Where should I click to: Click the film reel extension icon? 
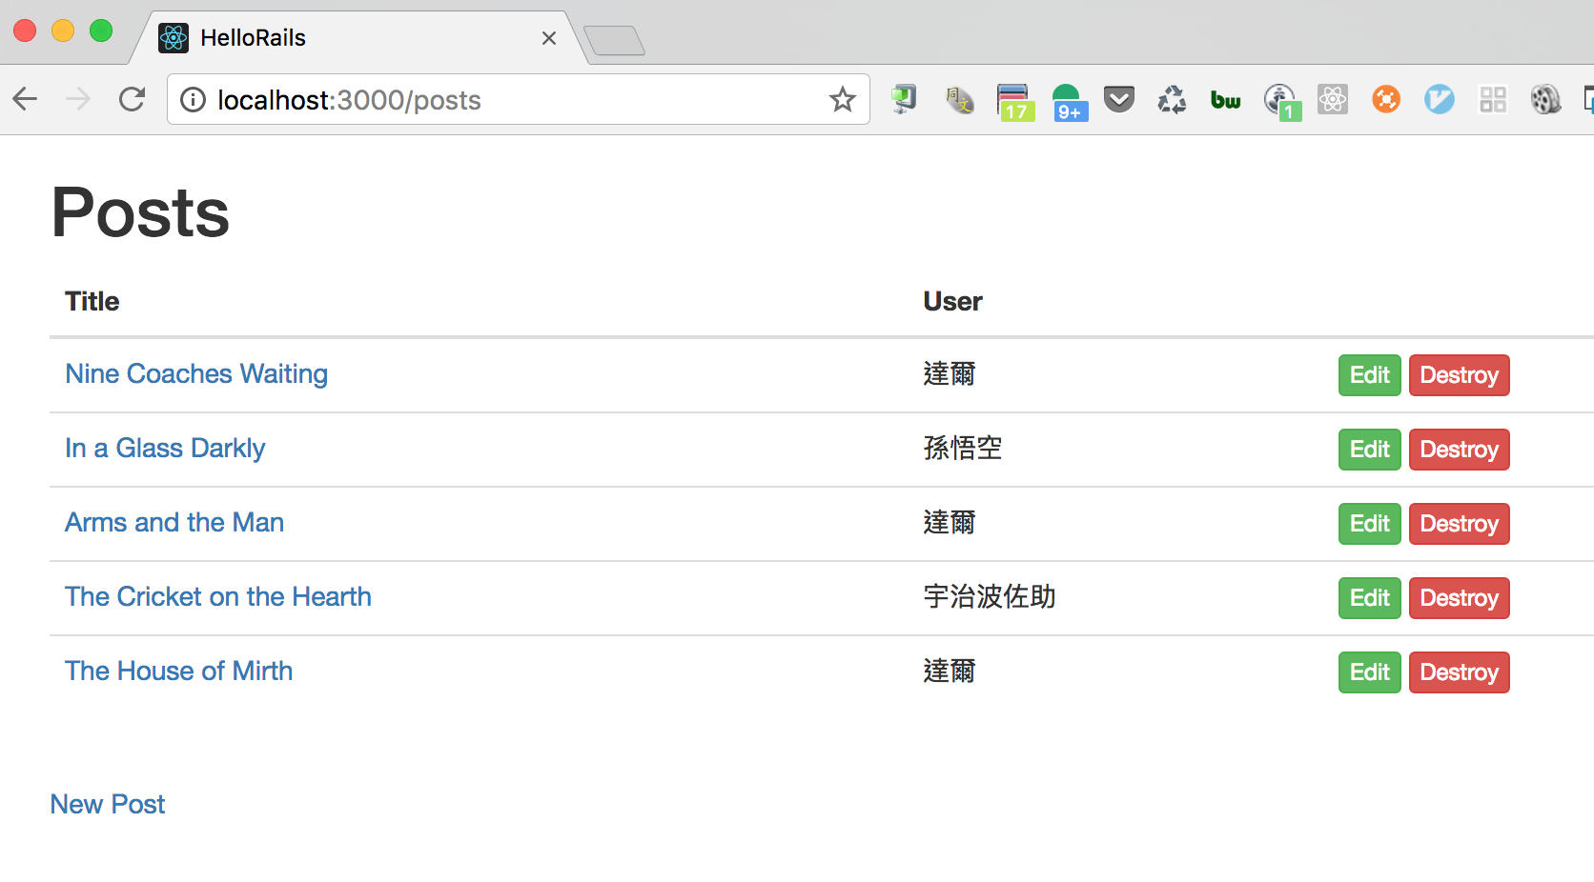[x=1545, y=99]
